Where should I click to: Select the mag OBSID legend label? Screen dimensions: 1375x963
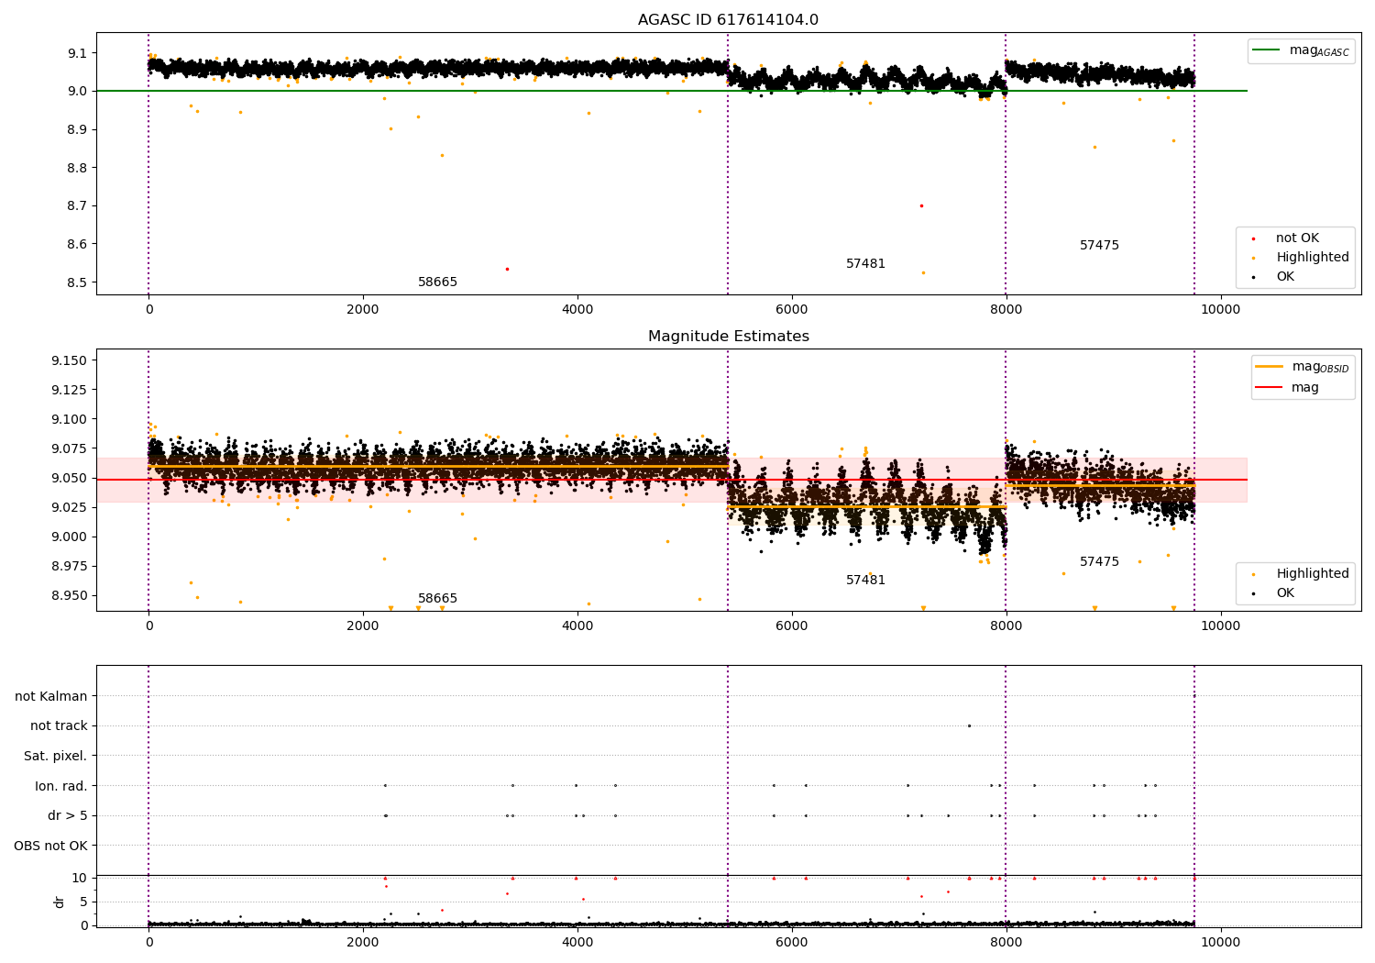(x=1320, y=367)
